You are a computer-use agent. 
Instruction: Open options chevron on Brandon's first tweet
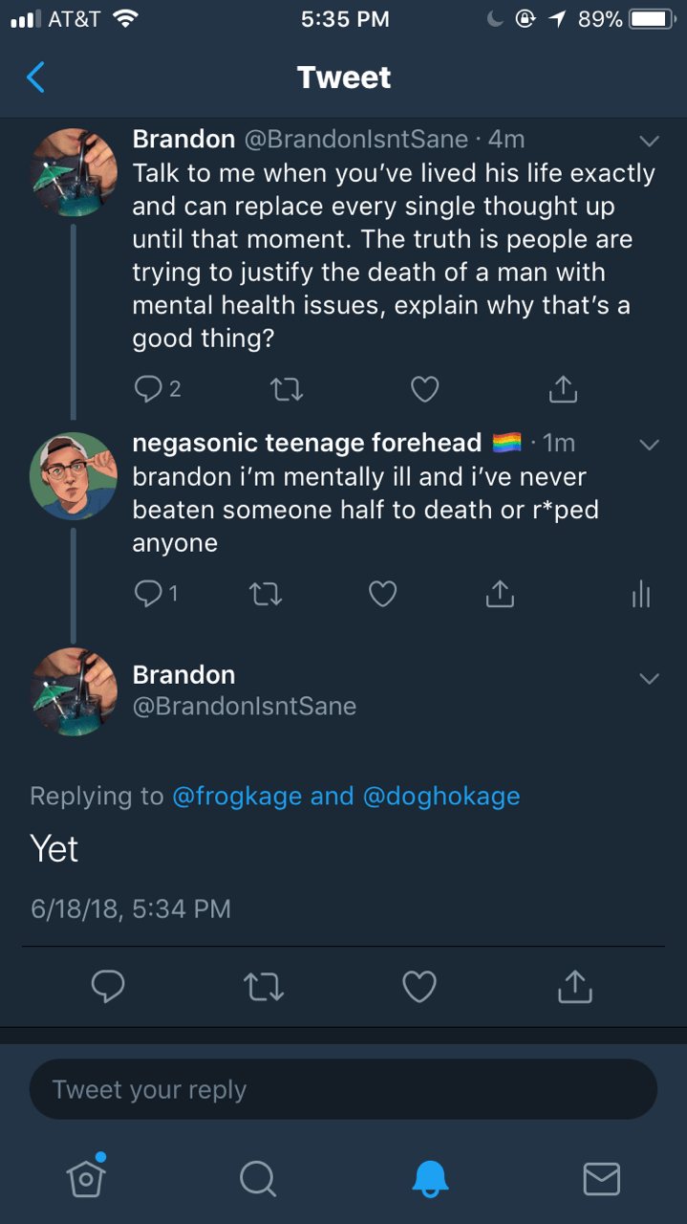click(x=649, y=142)
